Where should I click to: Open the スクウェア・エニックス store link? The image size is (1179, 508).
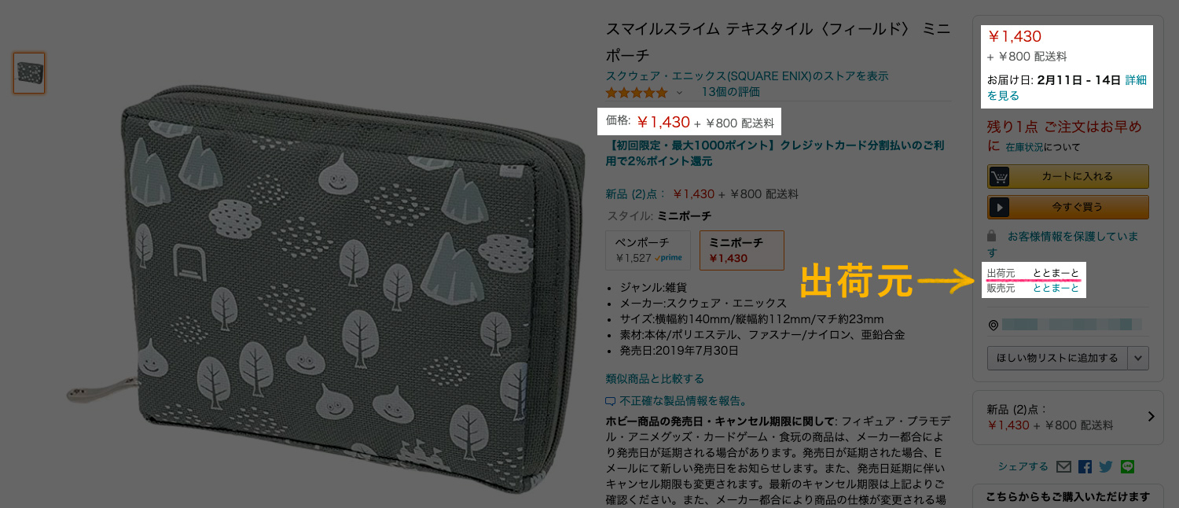[747, 76]
